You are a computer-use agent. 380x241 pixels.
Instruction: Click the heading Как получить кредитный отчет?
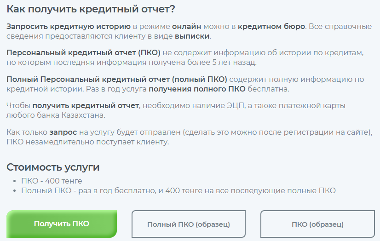(x=91, y=9)
